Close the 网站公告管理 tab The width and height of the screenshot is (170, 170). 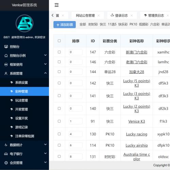click(99, 15)
